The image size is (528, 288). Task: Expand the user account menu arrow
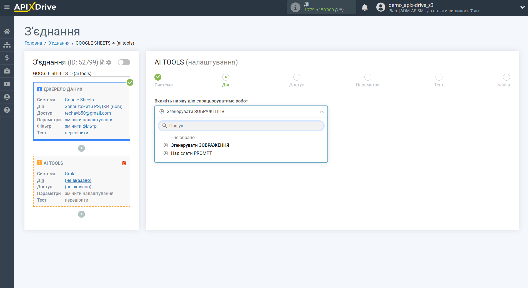pyautogui.click(x=522, y=7)
